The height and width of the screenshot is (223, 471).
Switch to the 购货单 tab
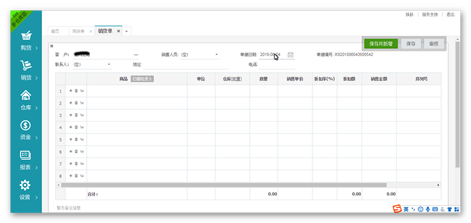pos(79,31)
